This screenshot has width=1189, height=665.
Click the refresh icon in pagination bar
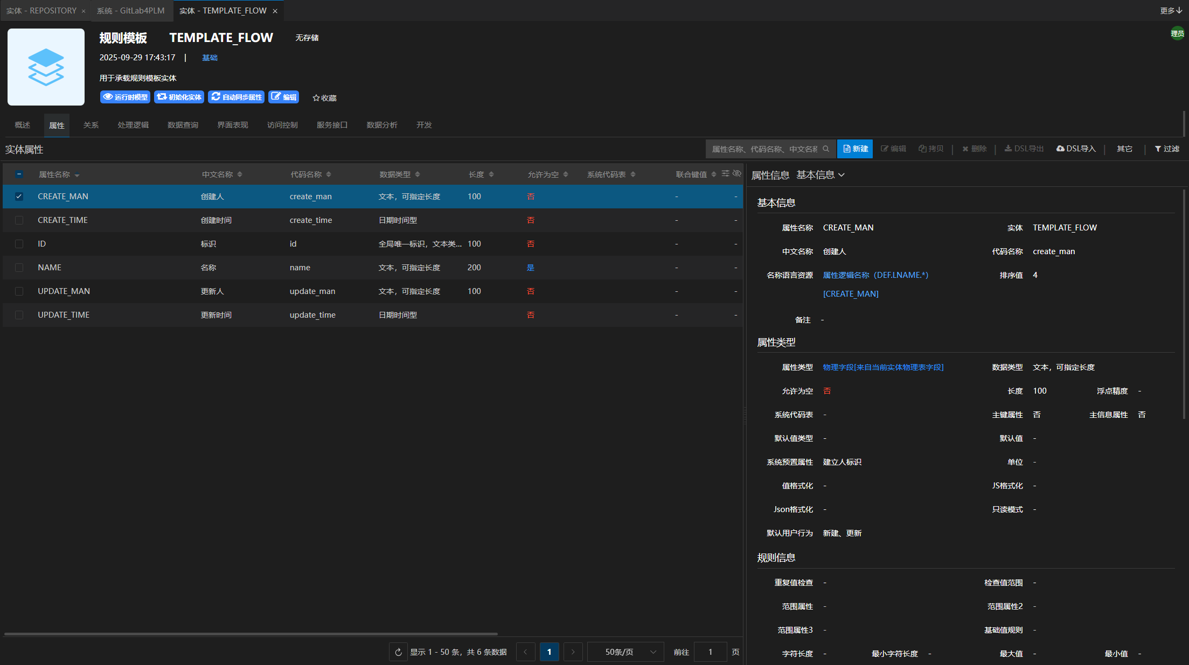[398, 652]
